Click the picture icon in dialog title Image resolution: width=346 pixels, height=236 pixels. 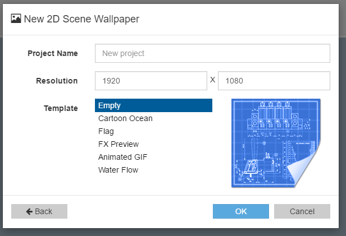coord(16,18)
